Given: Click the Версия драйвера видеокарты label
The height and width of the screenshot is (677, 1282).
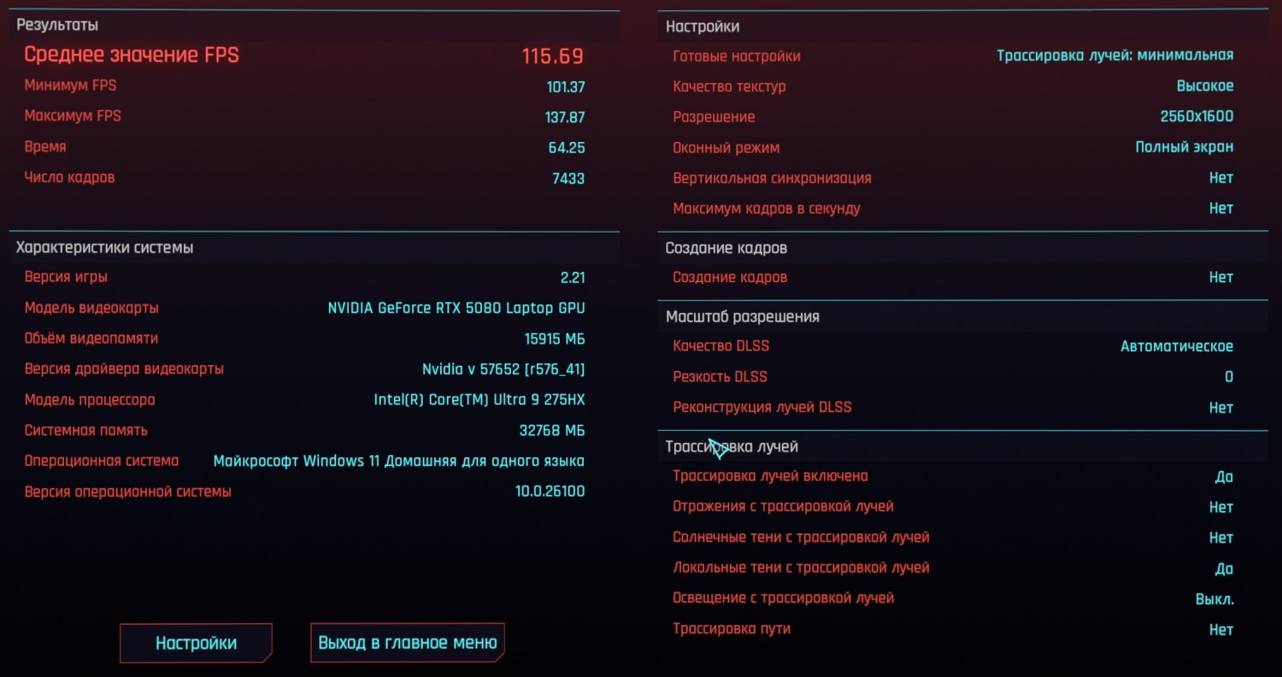Looking at the screenshot, I should (x=124, y=369).
